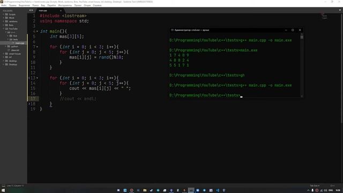Open the Инструменты menu
This screenshot has width=343, height=193.
point(65,5)
